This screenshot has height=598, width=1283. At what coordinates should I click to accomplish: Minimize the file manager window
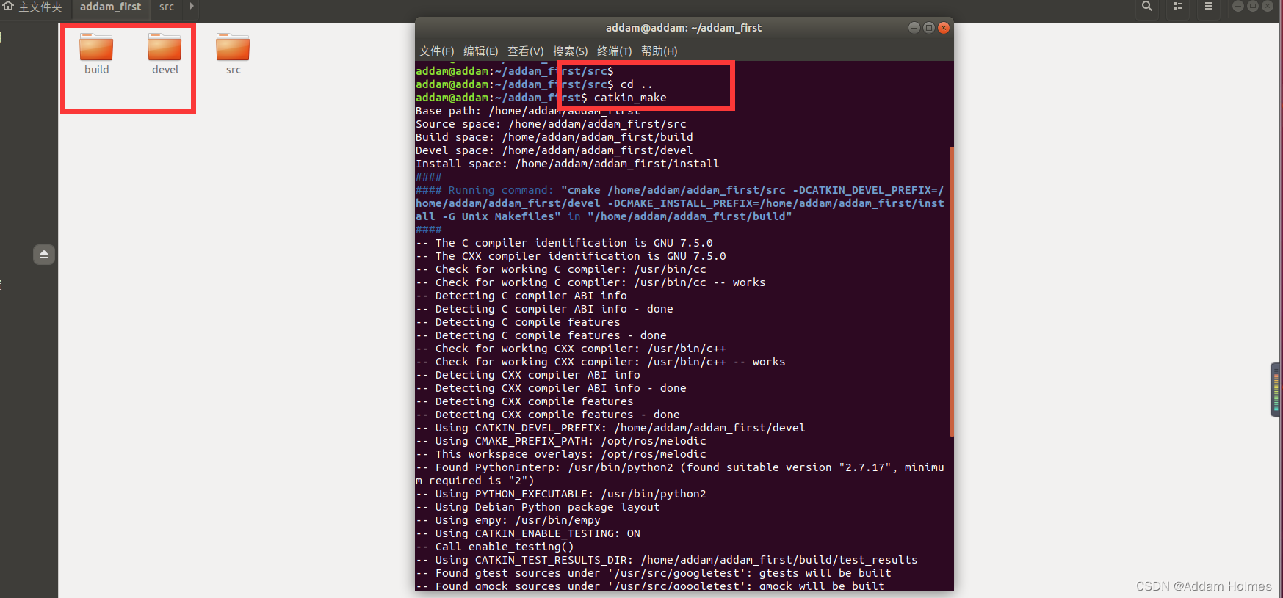point(1238,6)
